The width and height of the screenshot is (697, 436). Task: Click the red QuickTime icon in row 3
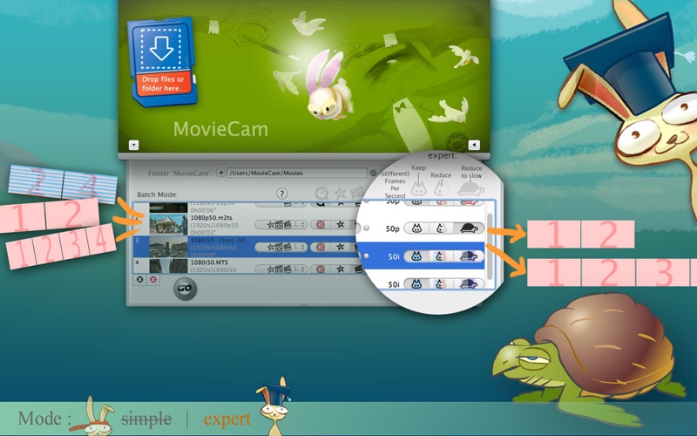(x=320, y=247)
